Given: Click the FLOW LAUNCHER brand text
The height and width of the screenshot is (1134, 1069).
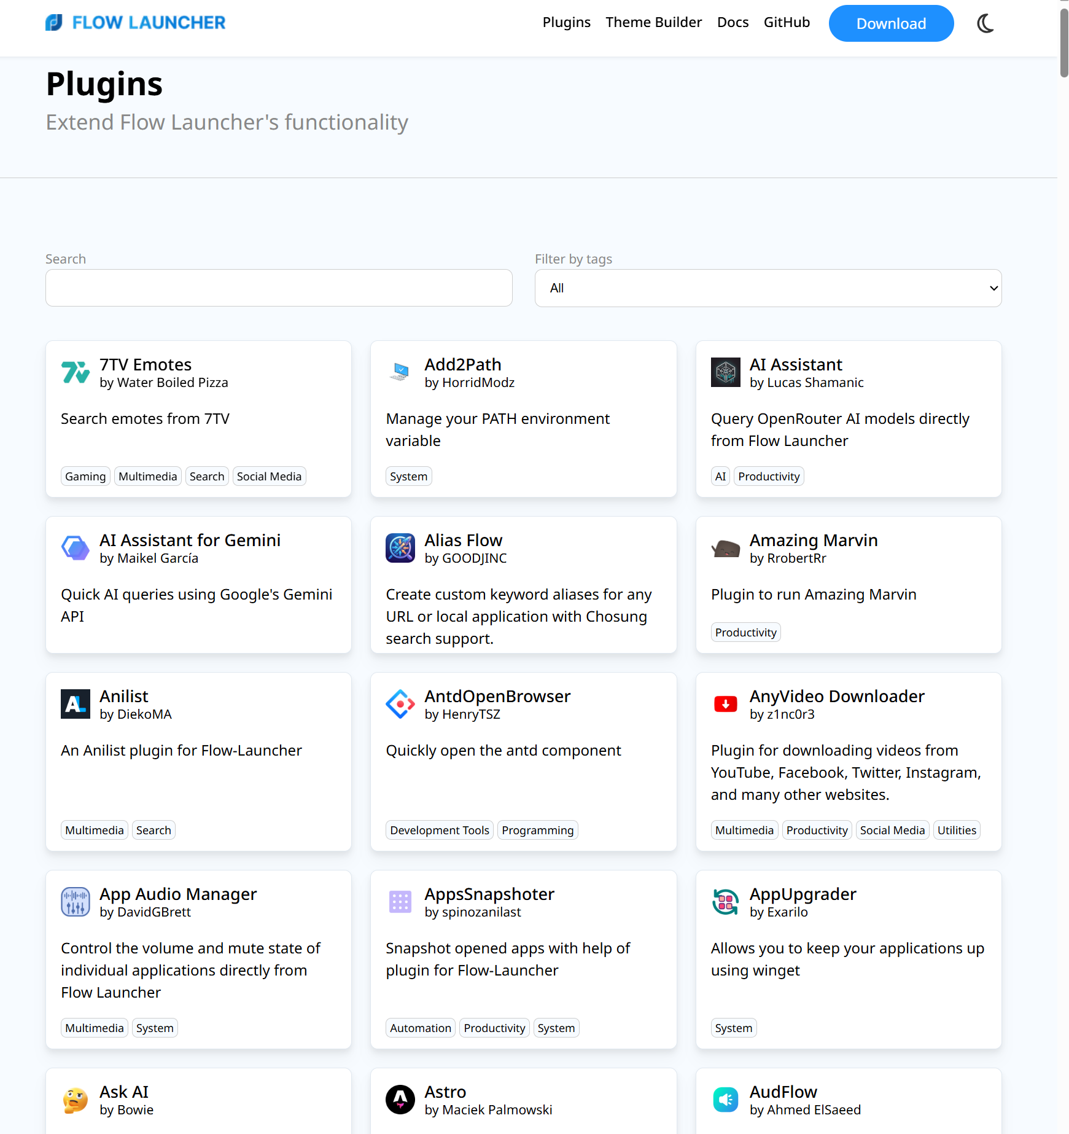Looking at the screenshot, I should click(149, 23).
